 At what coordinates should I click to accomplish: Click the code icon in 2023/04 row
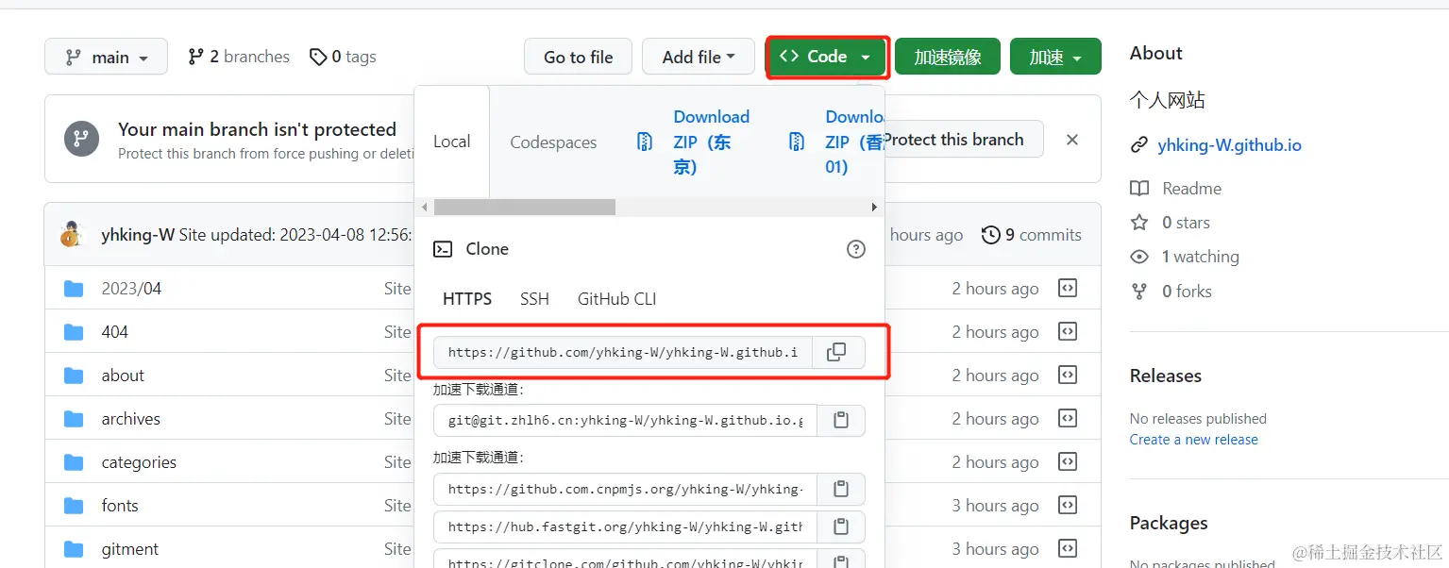pos(1068,289)
